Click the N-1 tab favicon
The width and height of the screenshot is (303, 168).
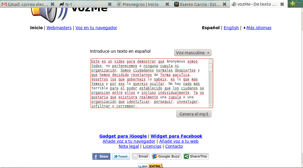[62, 4]
